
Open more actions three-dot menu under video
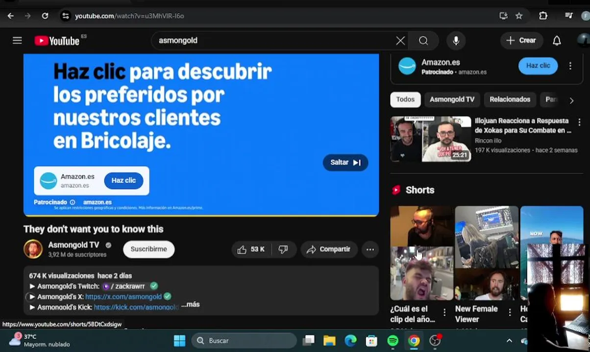[x=370, y=249]
